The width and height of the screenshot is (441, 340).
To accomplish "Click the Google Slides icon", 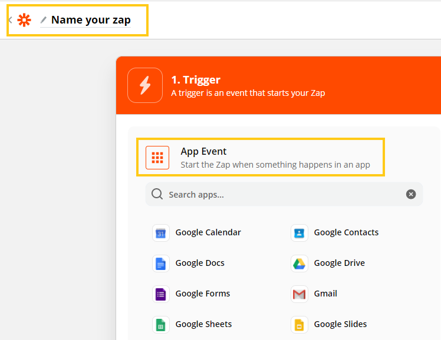I will click(x=300, y=325).
